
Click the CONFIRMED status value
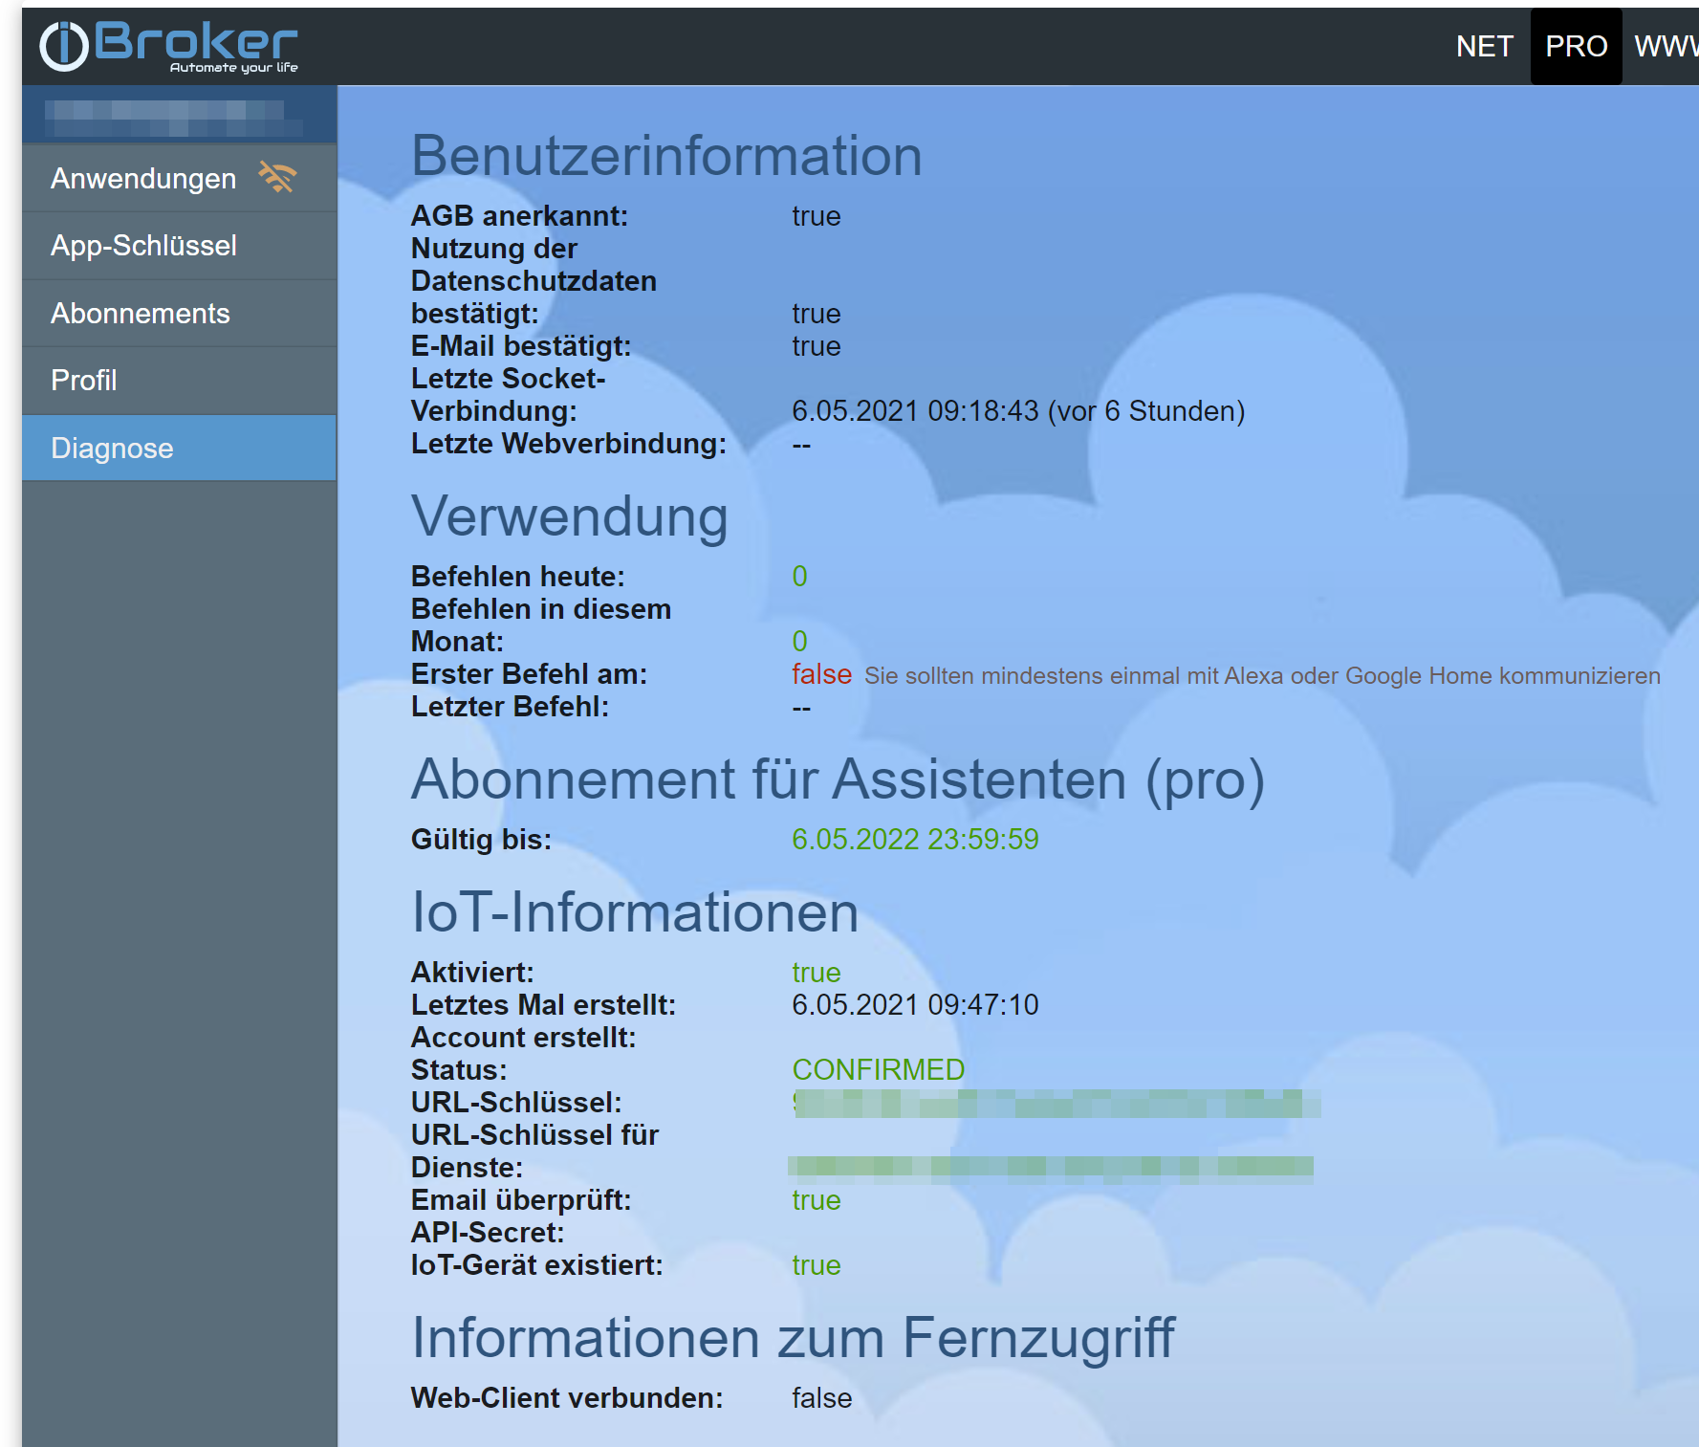click(x=878, y=1069)
